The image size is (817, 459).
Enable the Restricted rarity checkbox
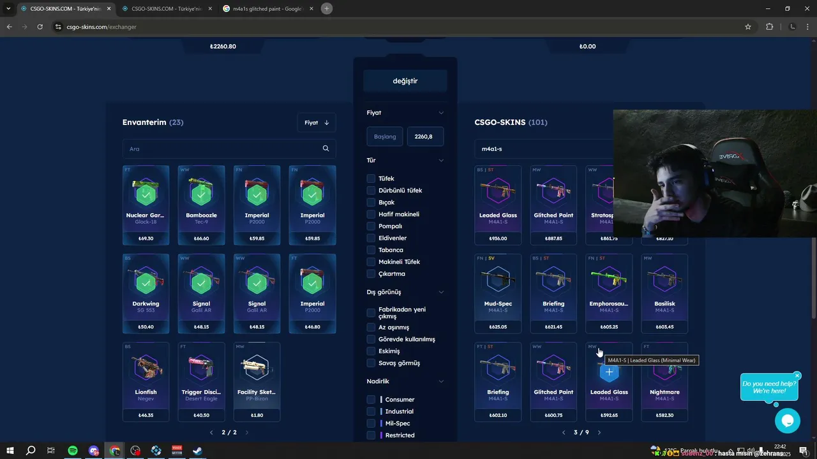click(x=371, y=435)
